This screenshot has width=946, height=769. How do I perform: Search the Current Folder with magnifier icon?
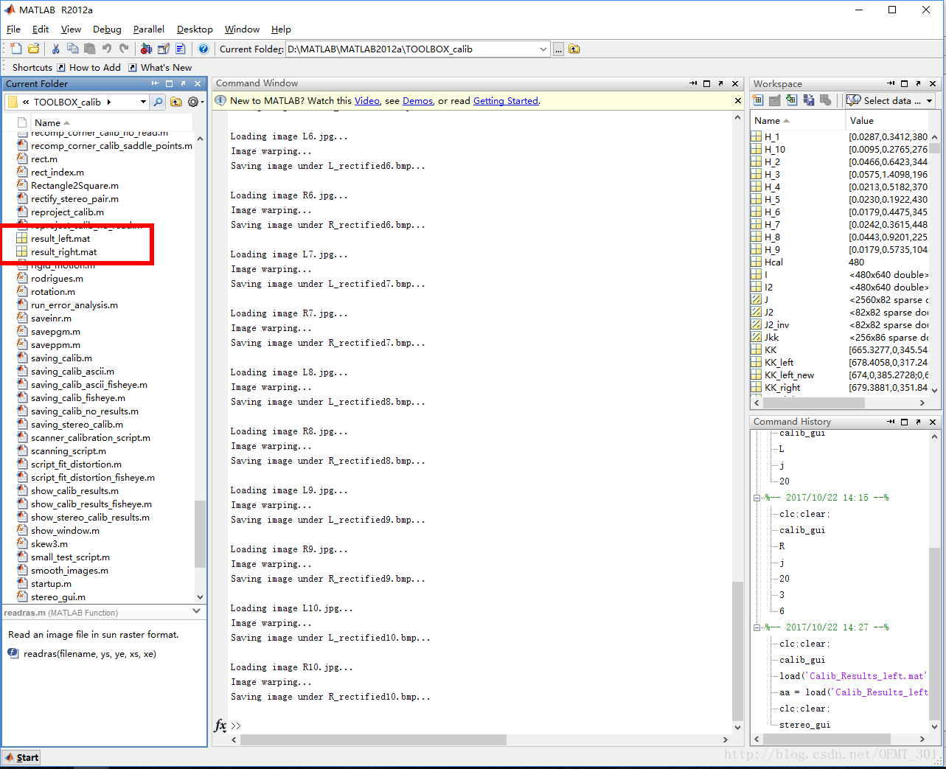click(x=158, y=102)
